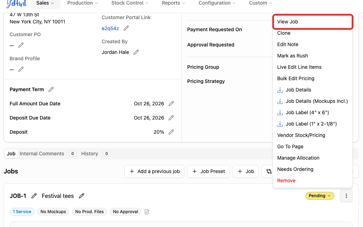The width and height of the screenshot is (363, 227).
Task: Select View Job from context menu
Action: click(313, 22)
